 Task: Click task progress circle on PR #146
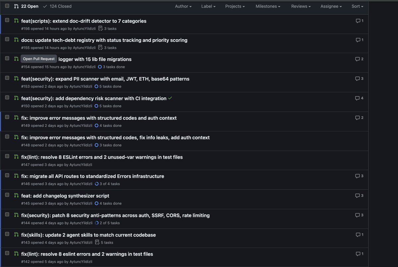[97, 184]
